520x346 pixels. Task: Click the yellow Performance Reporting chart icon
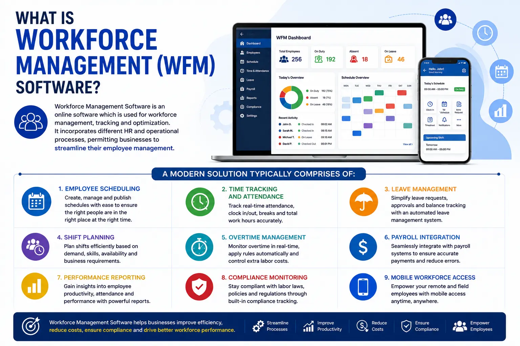coord(35,286)
